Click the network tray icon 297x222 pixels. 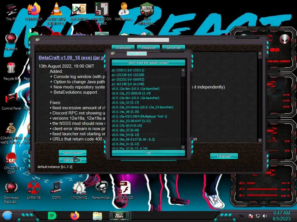coord(258,216)
